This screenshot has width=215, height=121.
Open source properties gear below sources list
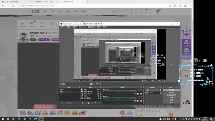(88, 103)
